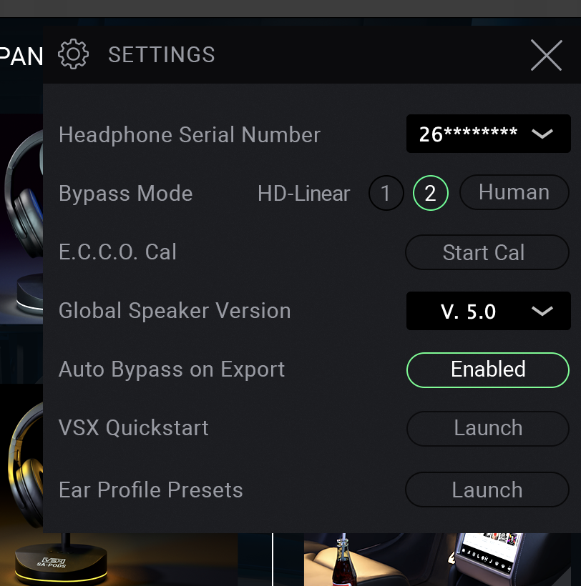Select HD-Linear bypass mode 2
This screenshot has height=586, width=581.
pyautogui.click(x=431, y=193)
